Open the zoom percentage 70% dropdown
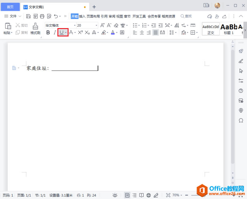247x199 pixels. [177, 195]
